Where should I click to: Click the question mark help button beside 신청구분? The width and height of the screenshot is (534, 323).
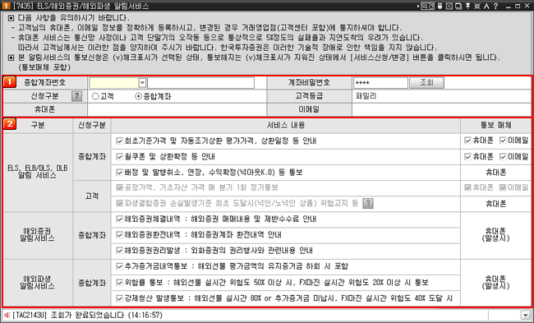77,96
